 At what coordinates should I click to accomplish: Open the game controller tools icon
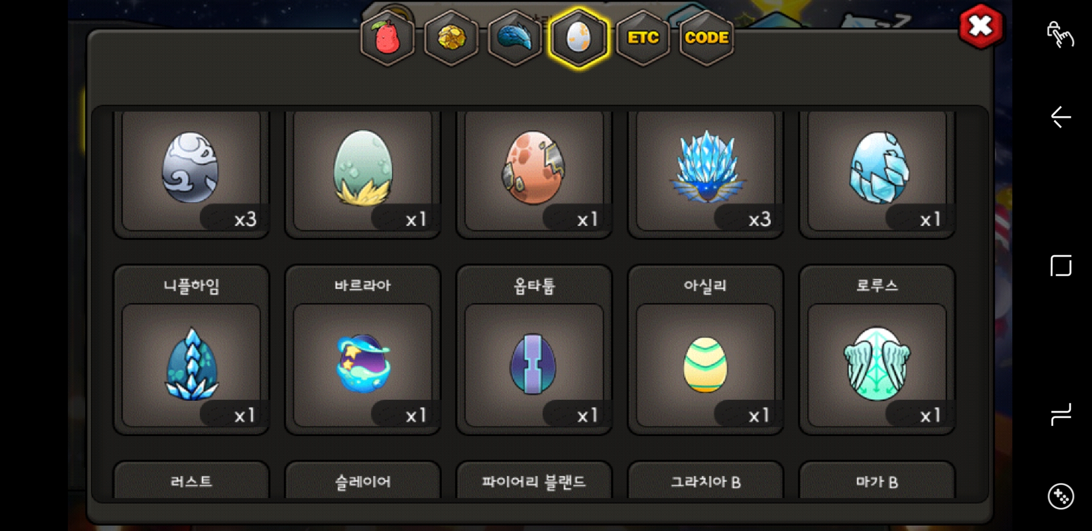pyautogui.click(x=1061, y=497)
